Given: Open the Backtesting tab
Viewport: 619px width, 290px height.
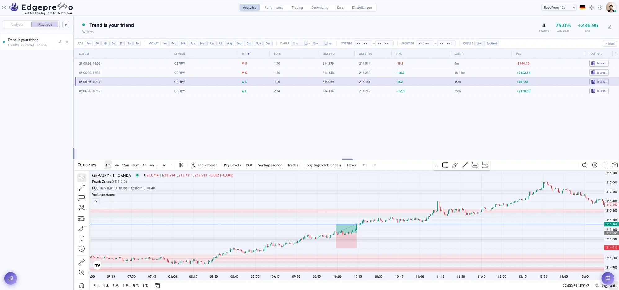Looking at the screenshot, I should click(320, 7).
